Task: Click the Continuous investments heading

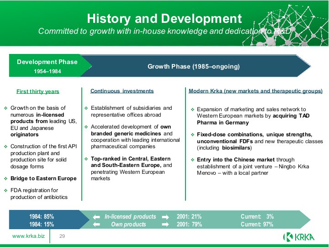Action: [122, 91]
